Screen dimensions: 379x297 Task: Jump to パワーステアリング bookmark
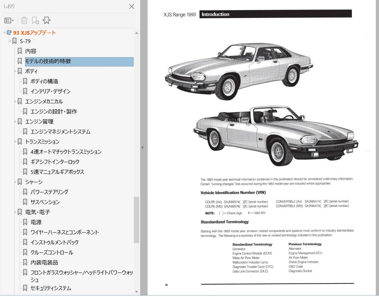click(49, 192)
